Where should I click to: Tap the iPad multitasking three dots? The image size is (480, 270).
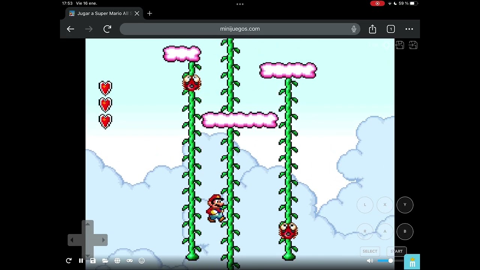[x=240, y=4]
